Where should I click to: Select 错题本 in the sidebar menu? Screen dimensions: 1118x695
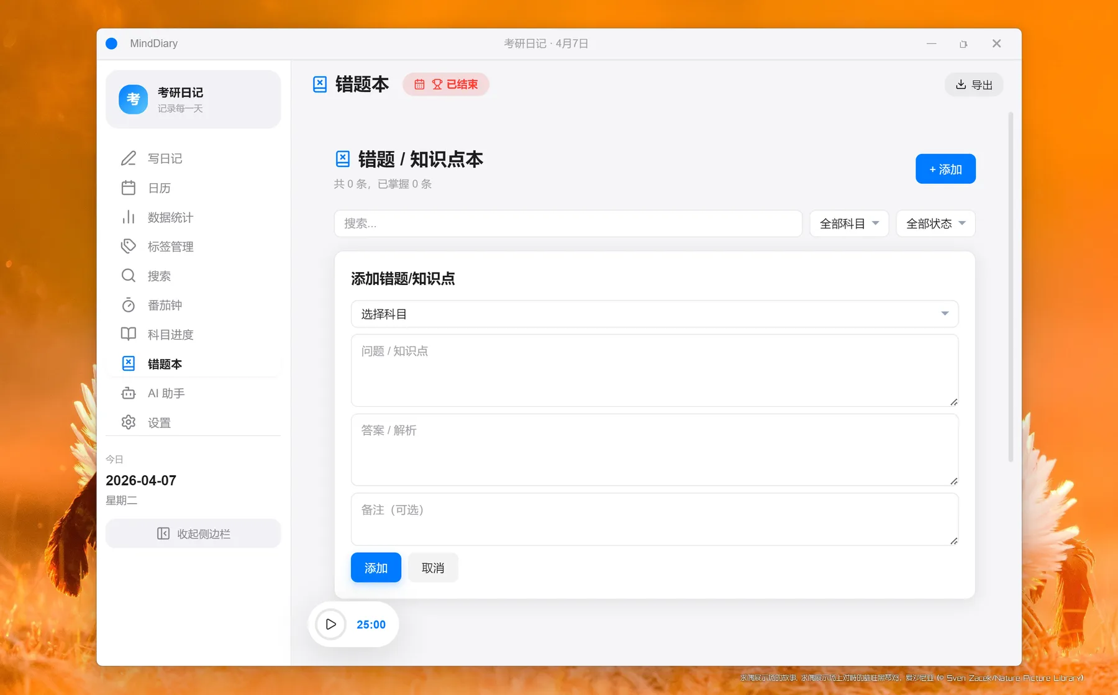click(x=165, y=364)
